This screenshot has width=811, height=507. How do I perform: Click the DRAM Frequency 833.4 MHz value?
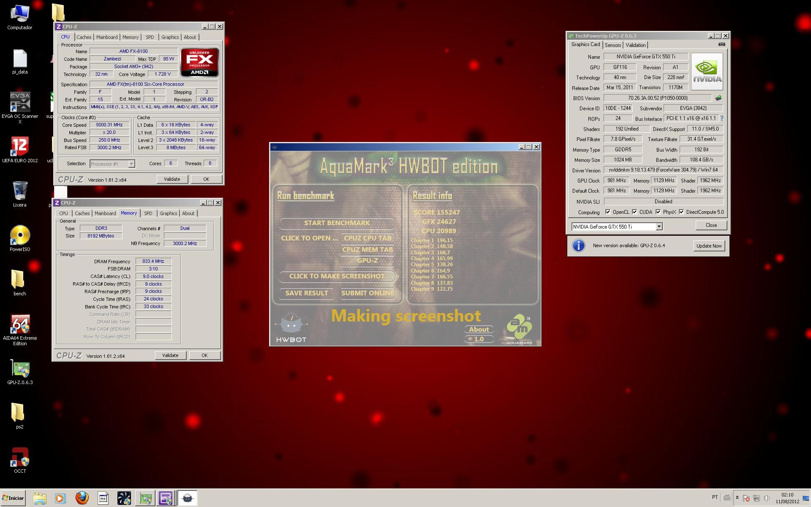[153, 261]
